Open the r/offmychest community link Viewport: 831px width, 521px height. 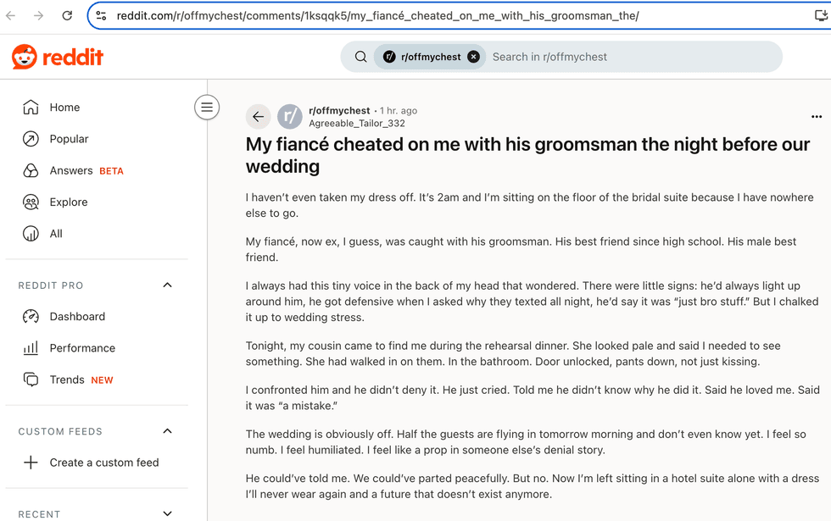click(339, 111)
